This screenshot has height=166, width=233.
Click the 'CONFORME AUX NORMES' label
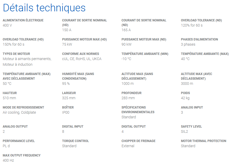click(x=81, y=54)
